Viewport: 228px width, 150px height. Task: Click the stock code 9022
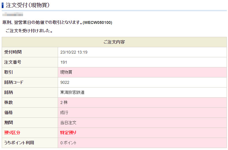point(65,82)
